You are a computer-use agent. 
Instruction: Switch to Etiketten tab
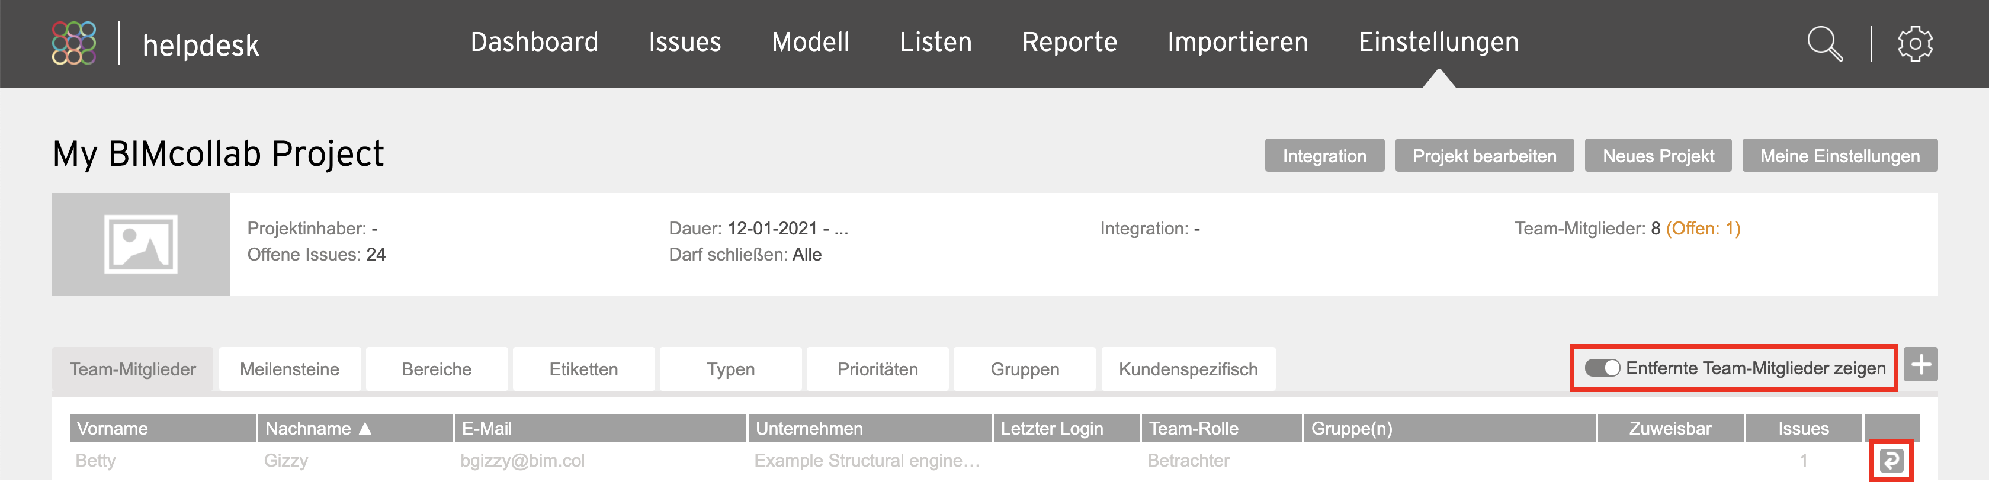[x=584, y=369]
